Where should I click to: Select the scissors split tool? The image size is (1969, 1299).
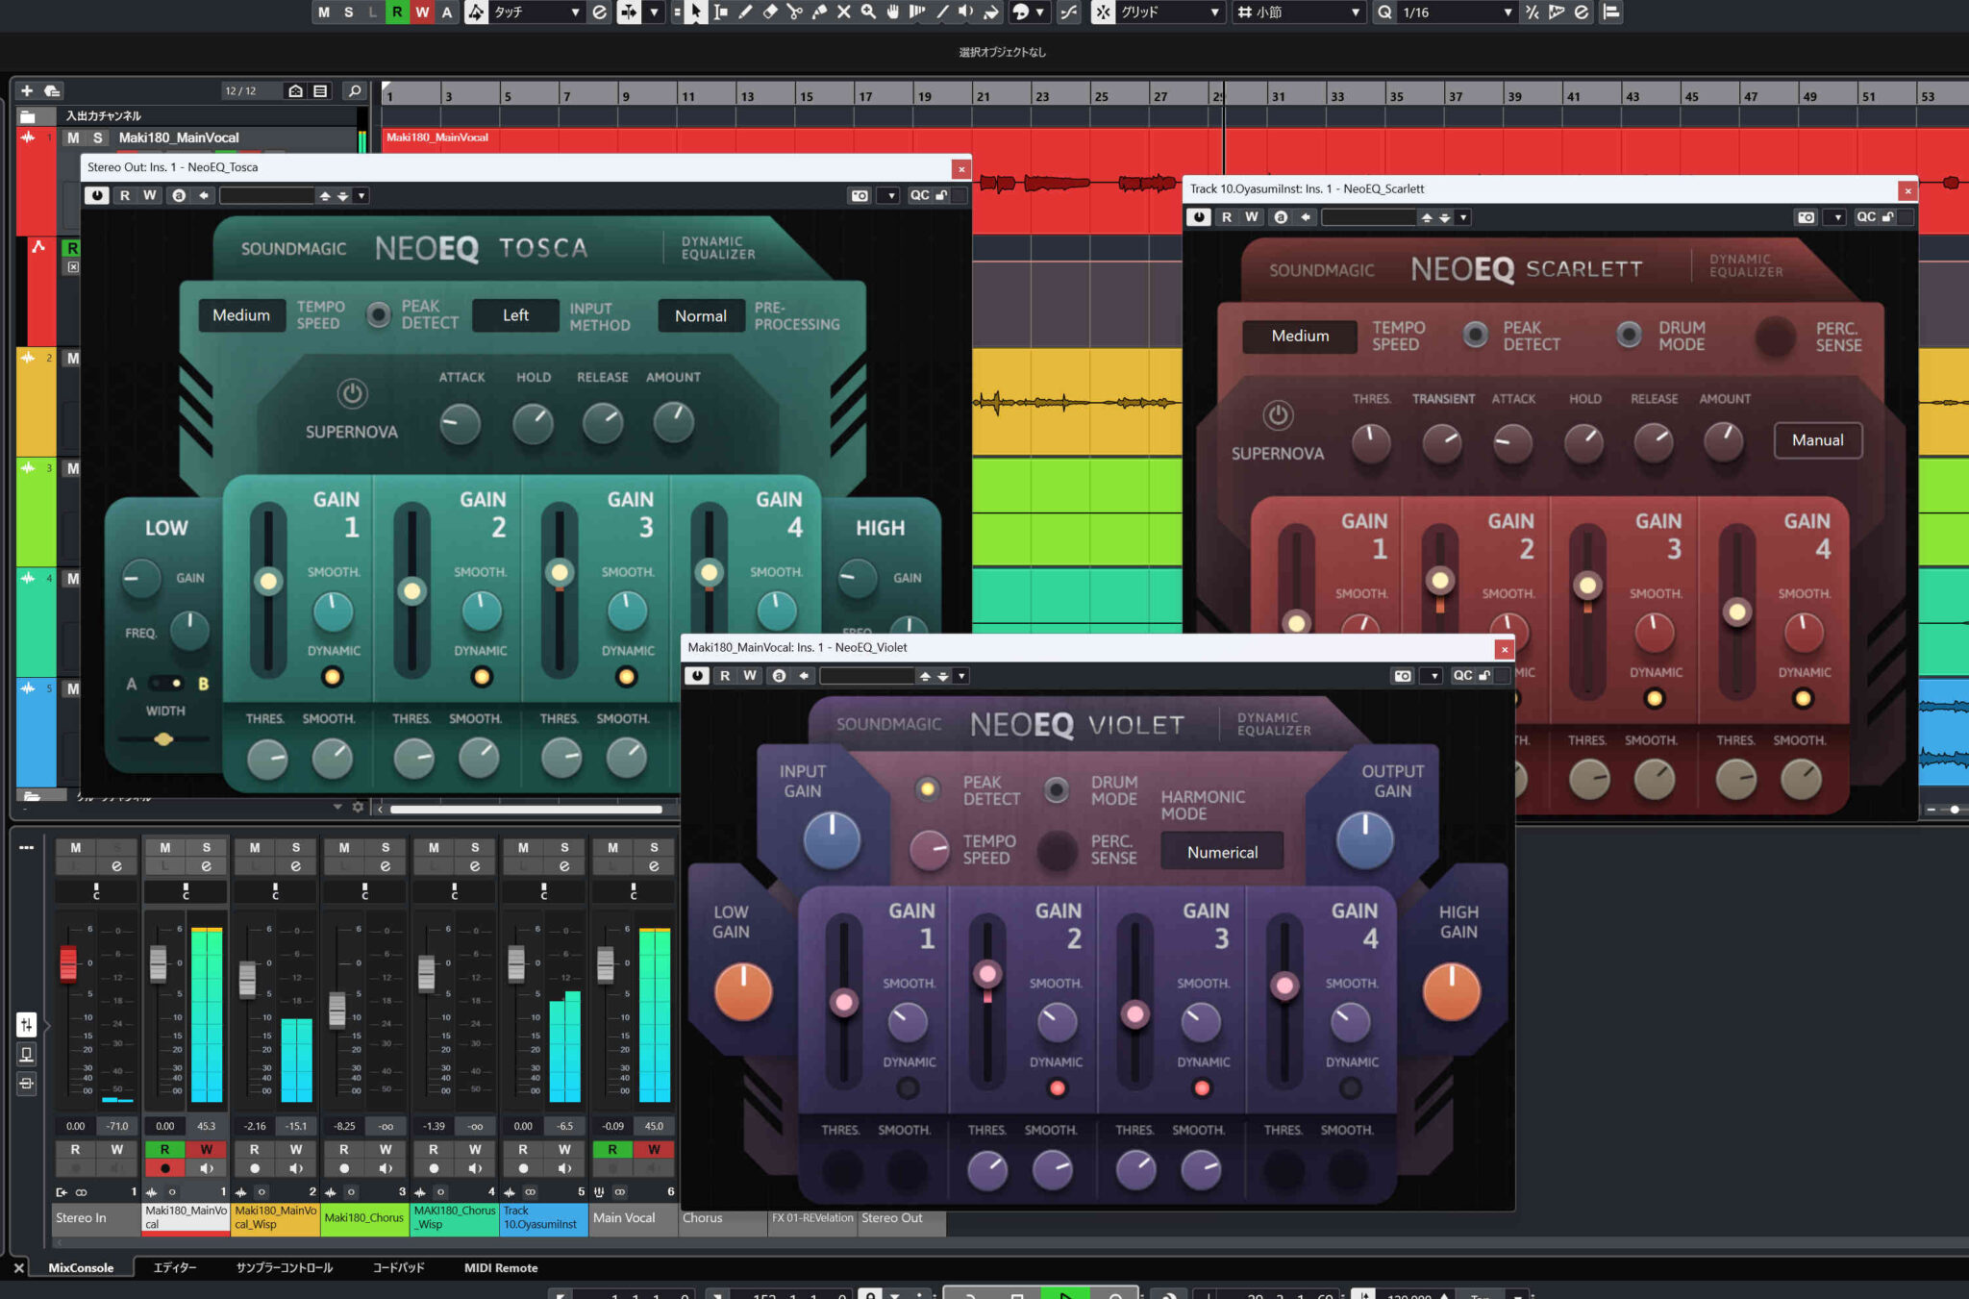794,12
